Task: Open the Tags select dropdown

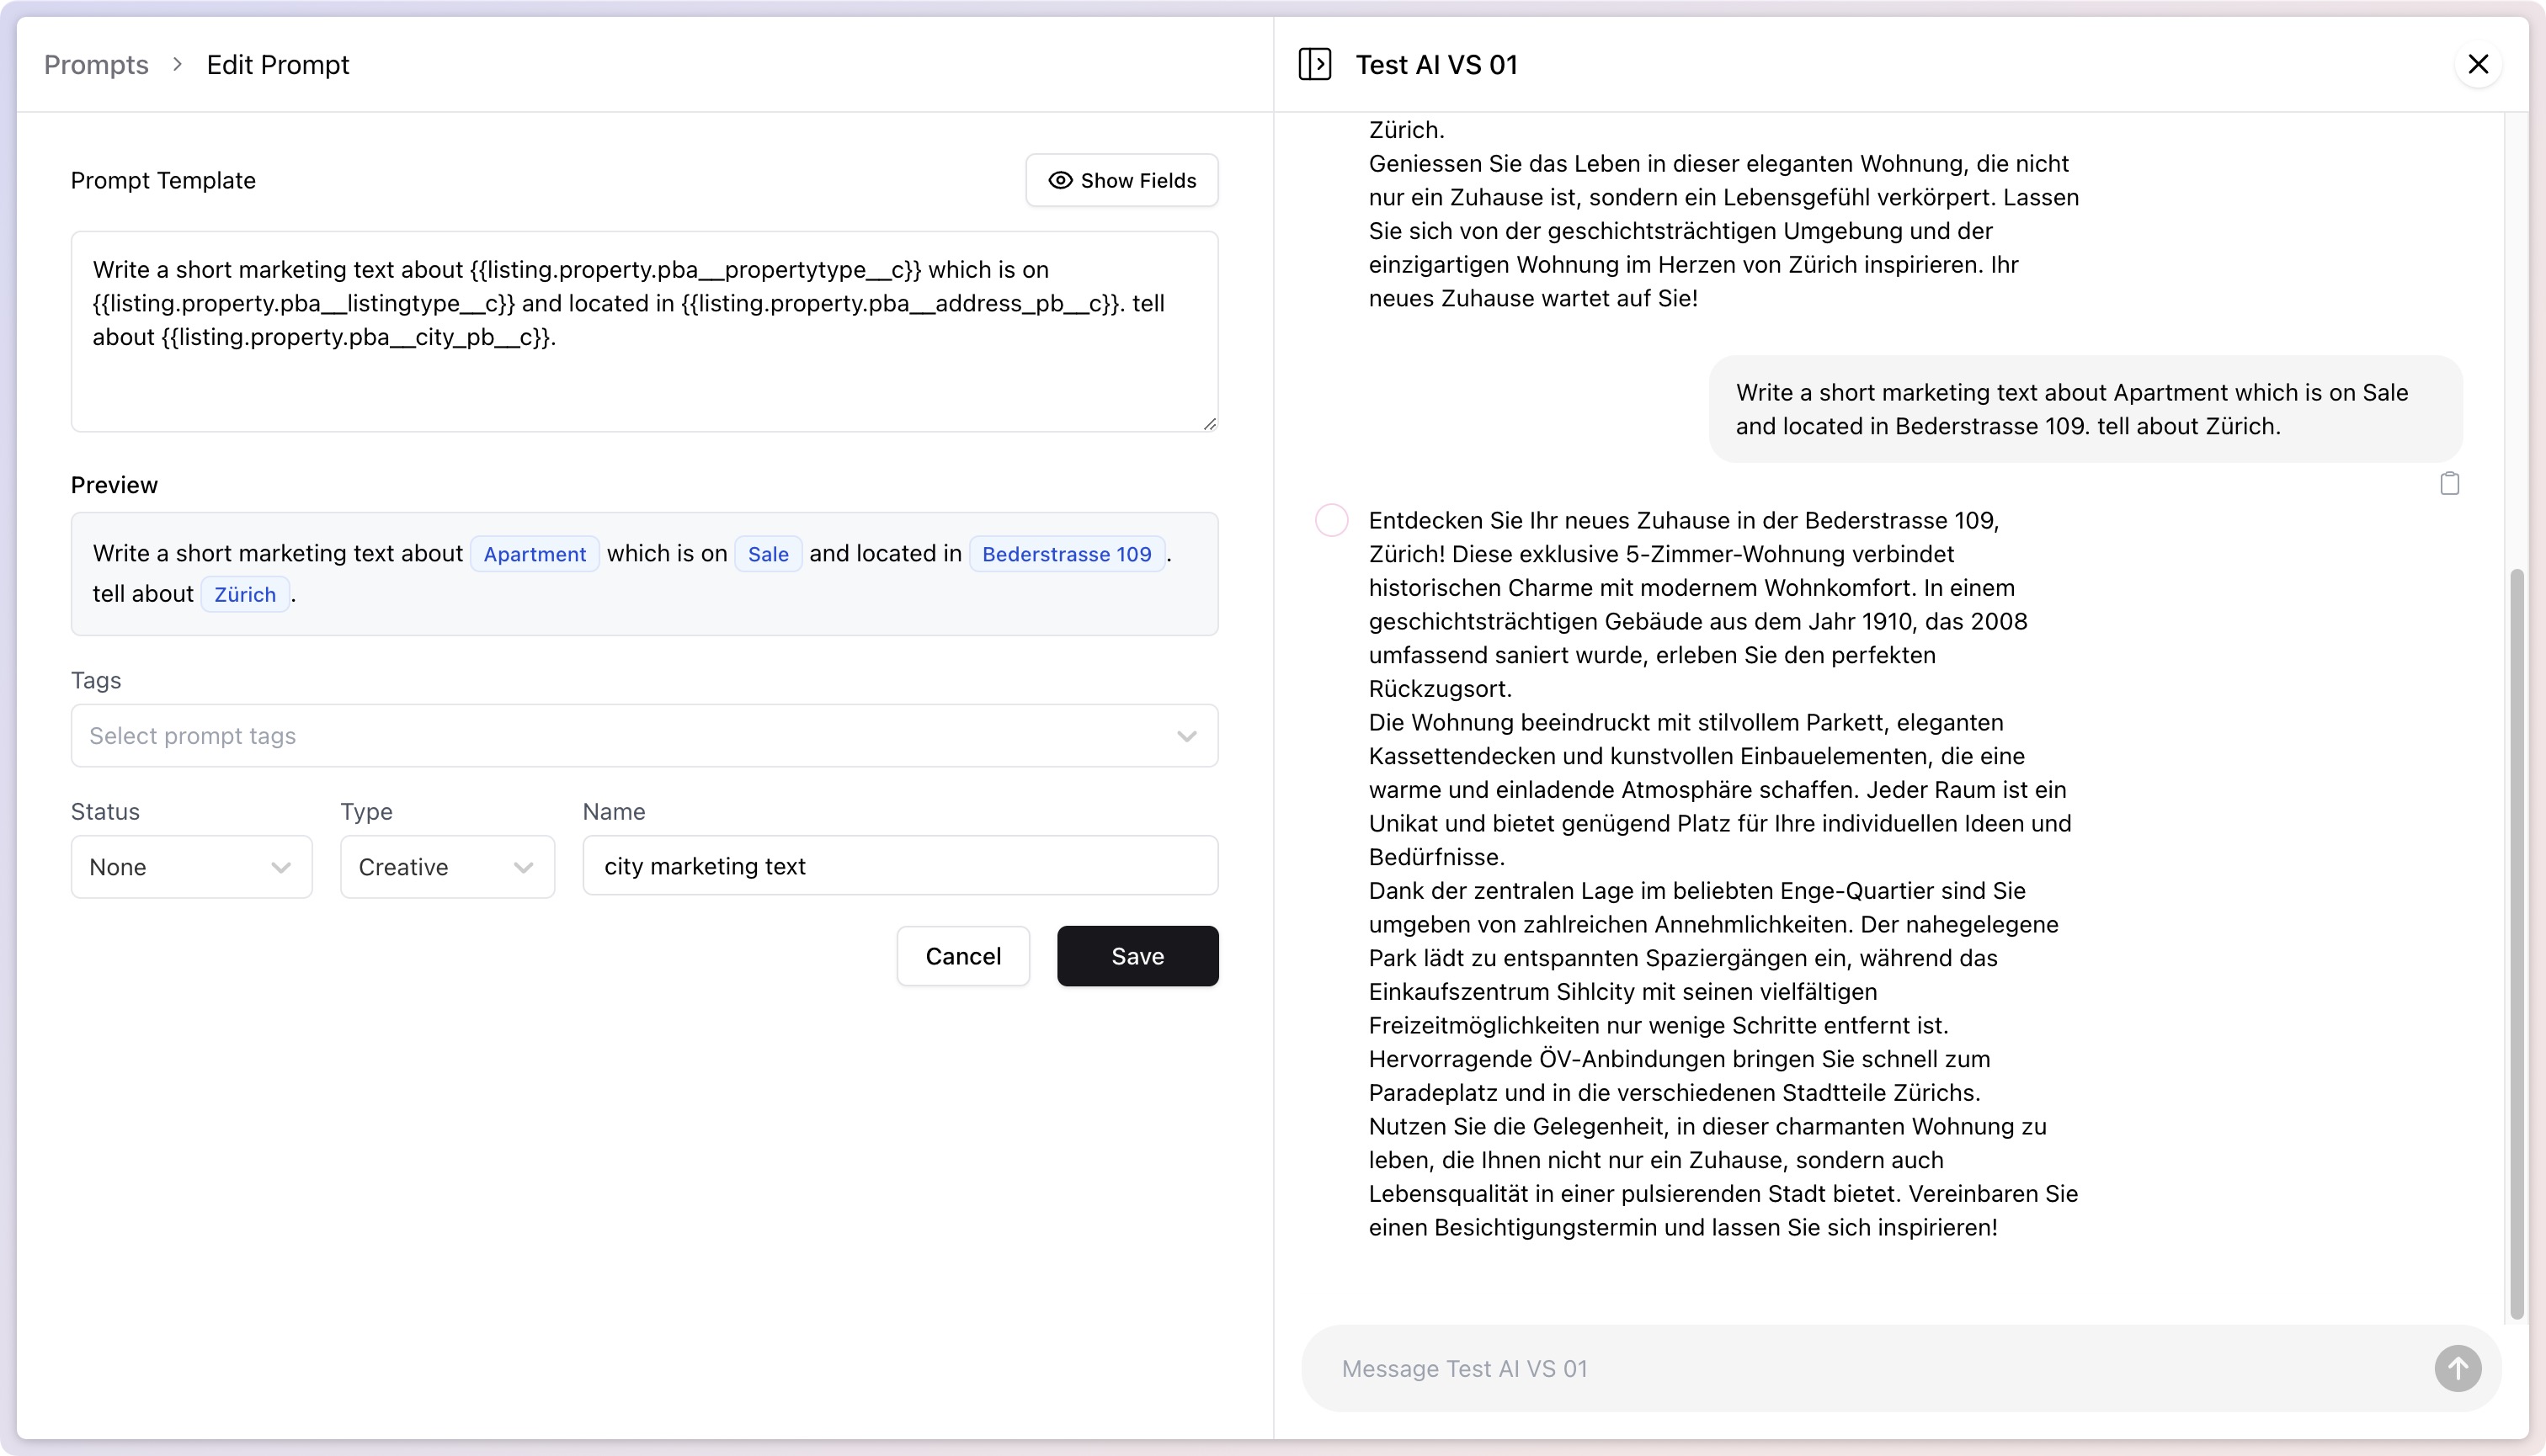Action: [644, 736]
